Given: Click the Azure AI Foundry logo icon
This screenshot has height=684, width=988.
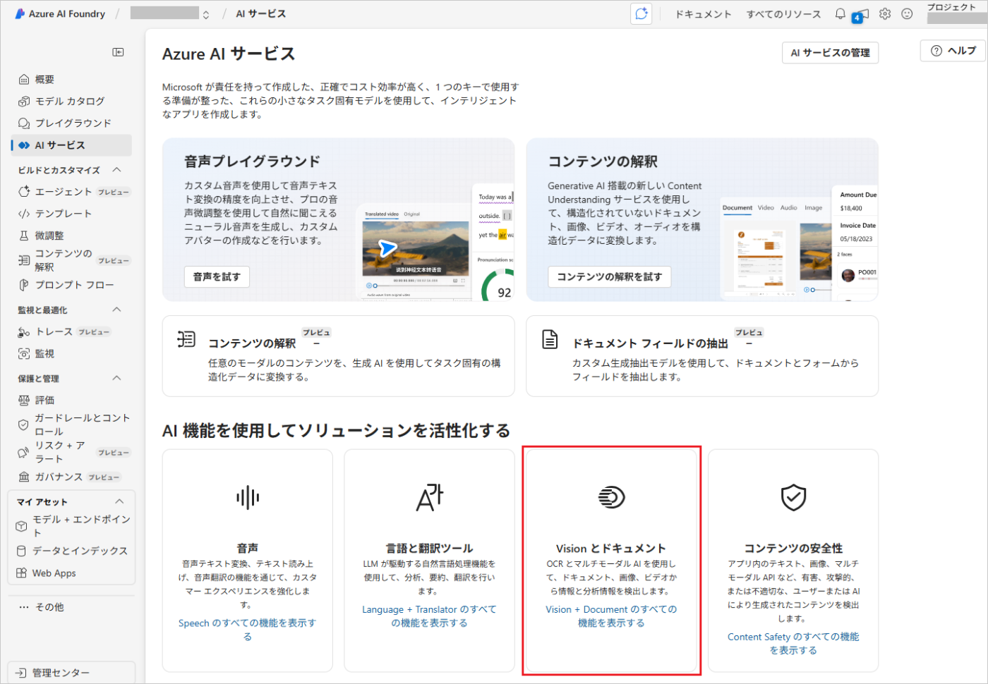Looking at the screenshot, I should click(20, 13).
